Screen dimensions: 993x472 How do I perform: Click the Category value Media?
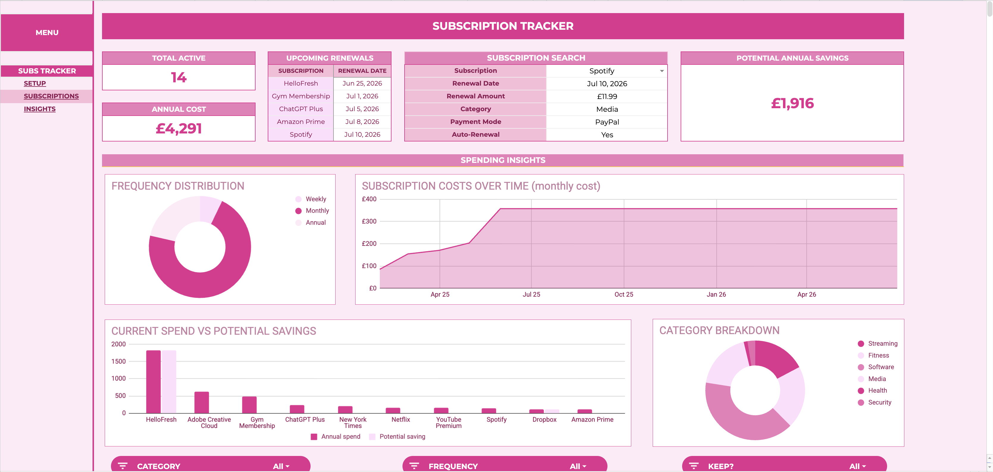coord(607,109)
